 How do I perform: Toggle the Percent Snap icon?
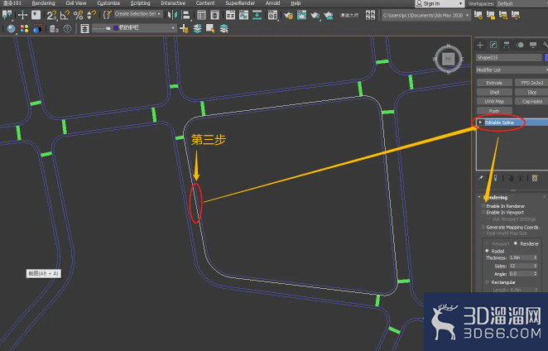coord(79,15)
